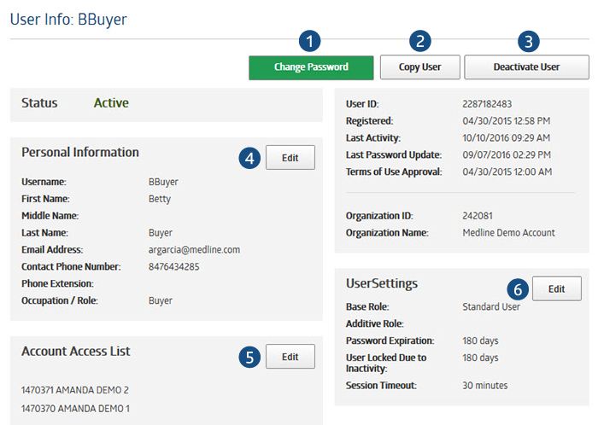Deactivate this user account
The width and height of the screenshot is (598, 425).
527,67
